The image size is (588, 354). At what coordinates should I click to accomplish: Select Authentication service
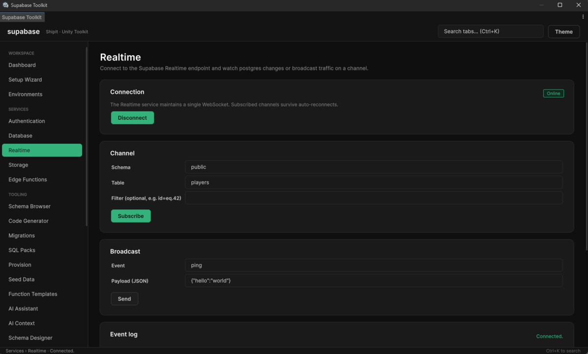(x=42, y=121)
